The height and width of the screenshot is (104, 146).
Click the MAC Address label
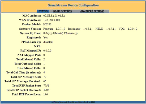point(32,16)
